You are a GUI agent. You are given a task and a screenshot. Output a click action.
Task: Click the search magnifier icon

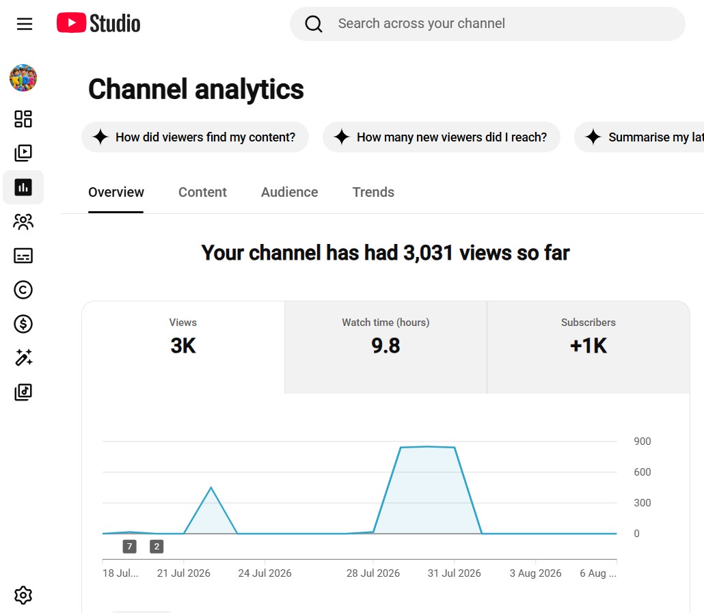pyautogui.click(x=314, y=24)
